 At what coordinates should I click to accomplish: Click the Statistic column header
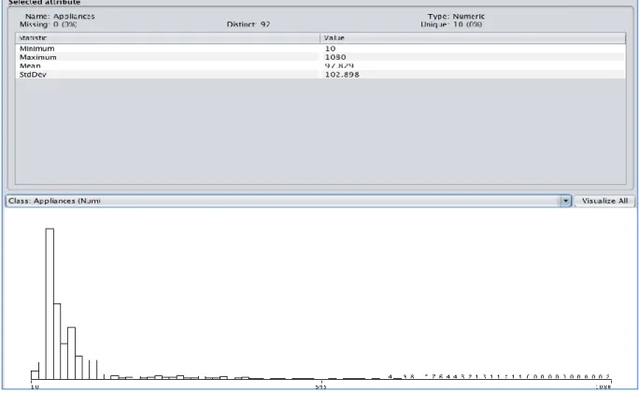(x=168, y=38)
